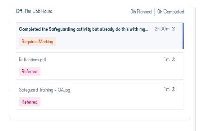Click the 1m duration on Safeguard Training

tap(167, 89)
